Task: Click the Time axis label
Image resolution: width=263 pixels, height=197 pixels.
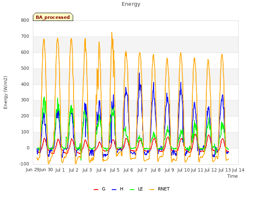Action: coord(233,176)
